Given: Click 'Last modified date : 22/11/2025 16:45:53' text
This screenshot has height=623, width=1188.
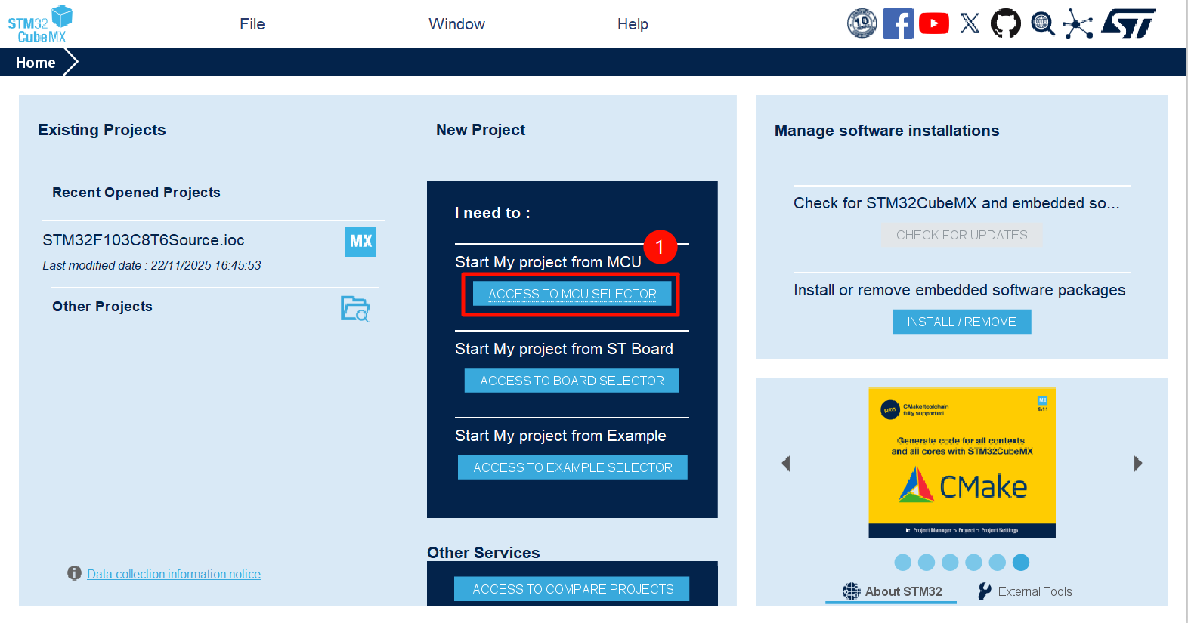Looking at the screenshot, I should (x=152, y=265).
